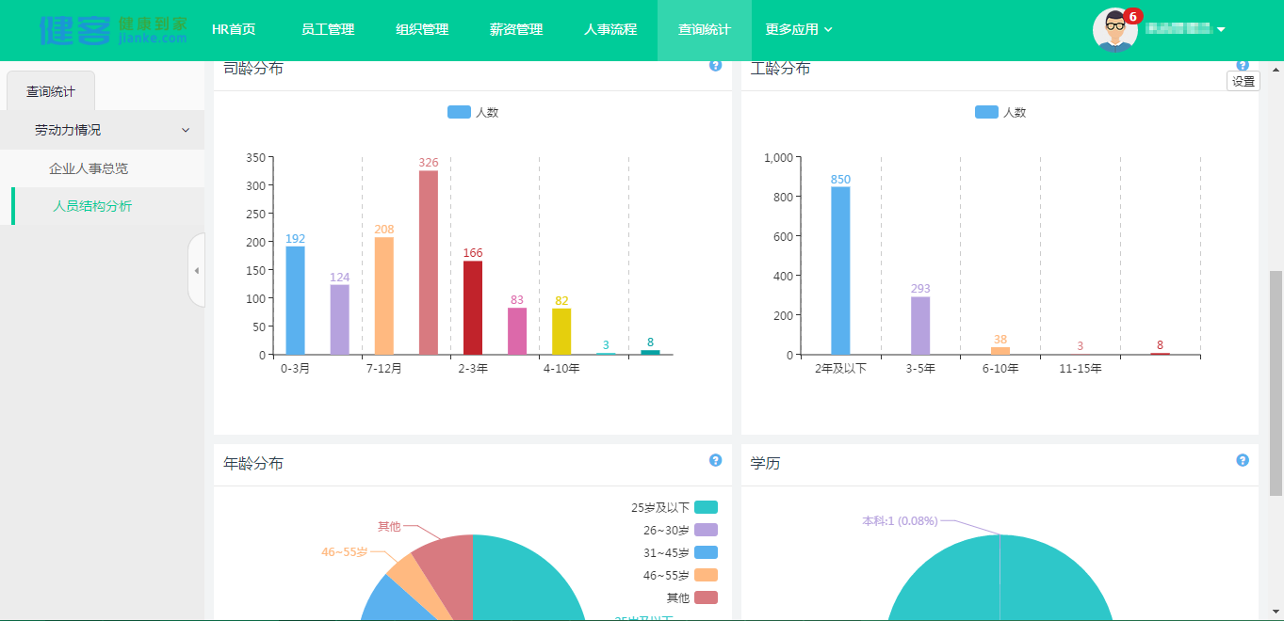Open the 薪资管理 menu
This screenshot has width=1284, height=621.
[x=516, y=30]
